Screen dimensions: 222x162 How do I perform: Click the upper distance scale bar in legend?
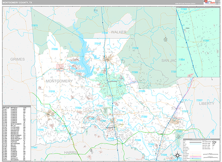pyautogui.click(x=211, y=154)
